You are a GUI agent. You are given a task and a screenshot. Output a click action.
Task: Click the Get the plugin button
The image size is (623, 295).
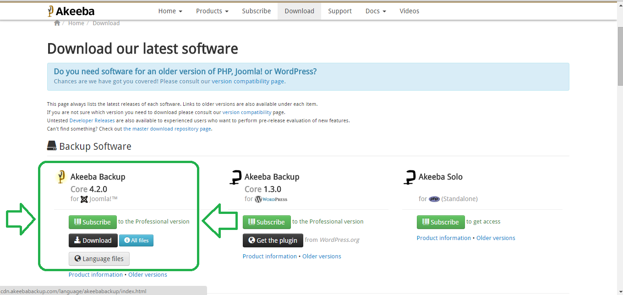[x=273, y=240]
